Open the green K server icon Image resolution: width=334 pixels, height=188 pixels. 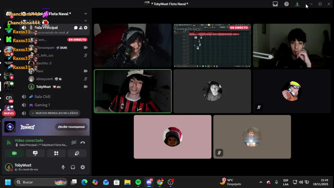click(x=9, y=39)
